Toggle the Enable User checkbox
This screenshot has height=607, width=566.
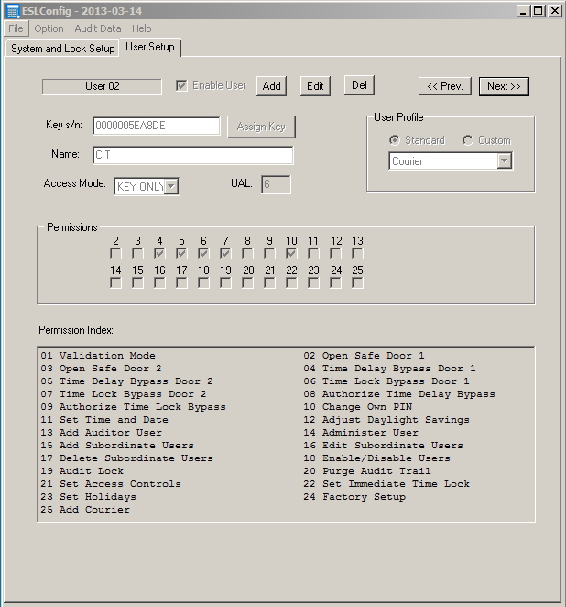click(x=181, y=85)
